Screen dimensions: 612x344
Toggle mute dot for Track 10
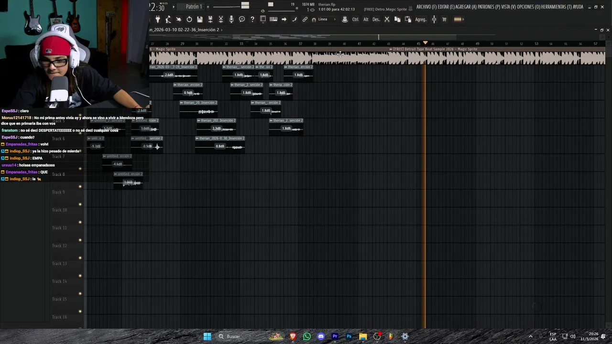tap(80, 222)
